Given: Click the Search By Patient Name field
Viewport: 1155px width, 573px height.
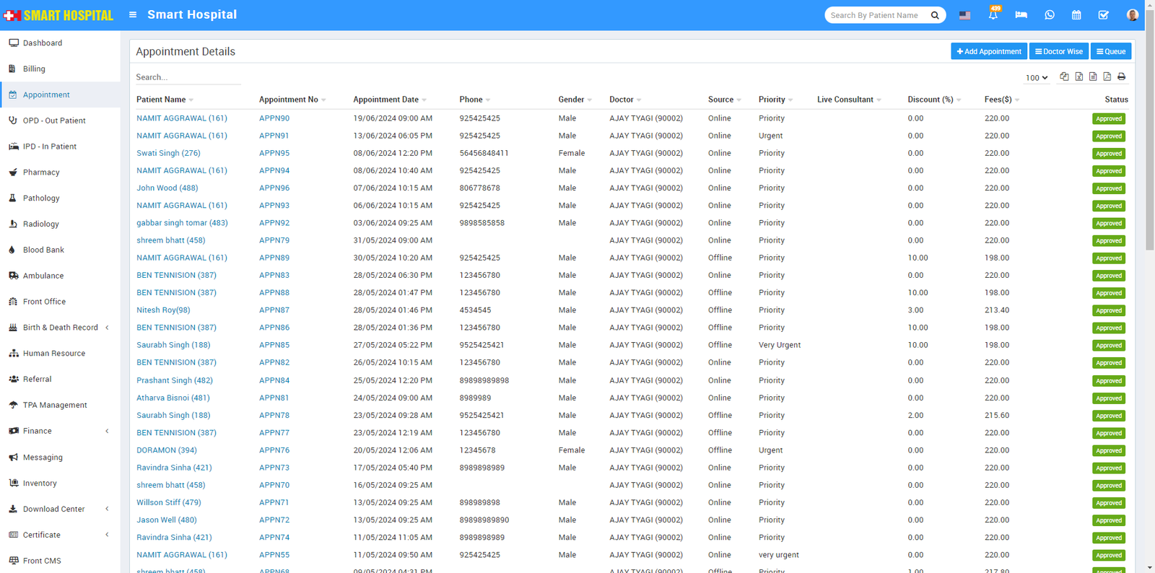Looking at the screenshot, I should 876,15.
